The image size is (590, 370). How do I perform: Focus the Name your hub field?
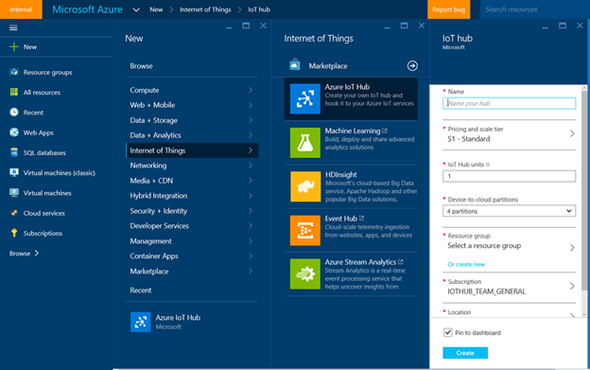(509, 103)
